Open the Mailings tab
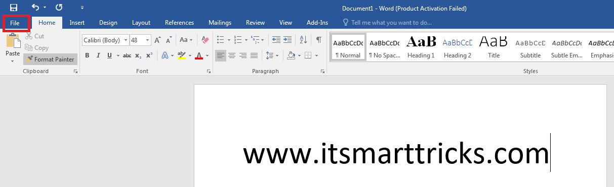The height and width of the screenshot is (187, 614). [220, 23]
